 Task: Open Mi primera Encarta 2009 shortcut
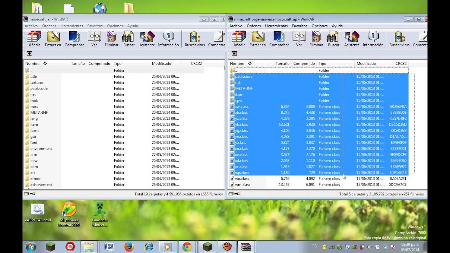click(69, 214)
